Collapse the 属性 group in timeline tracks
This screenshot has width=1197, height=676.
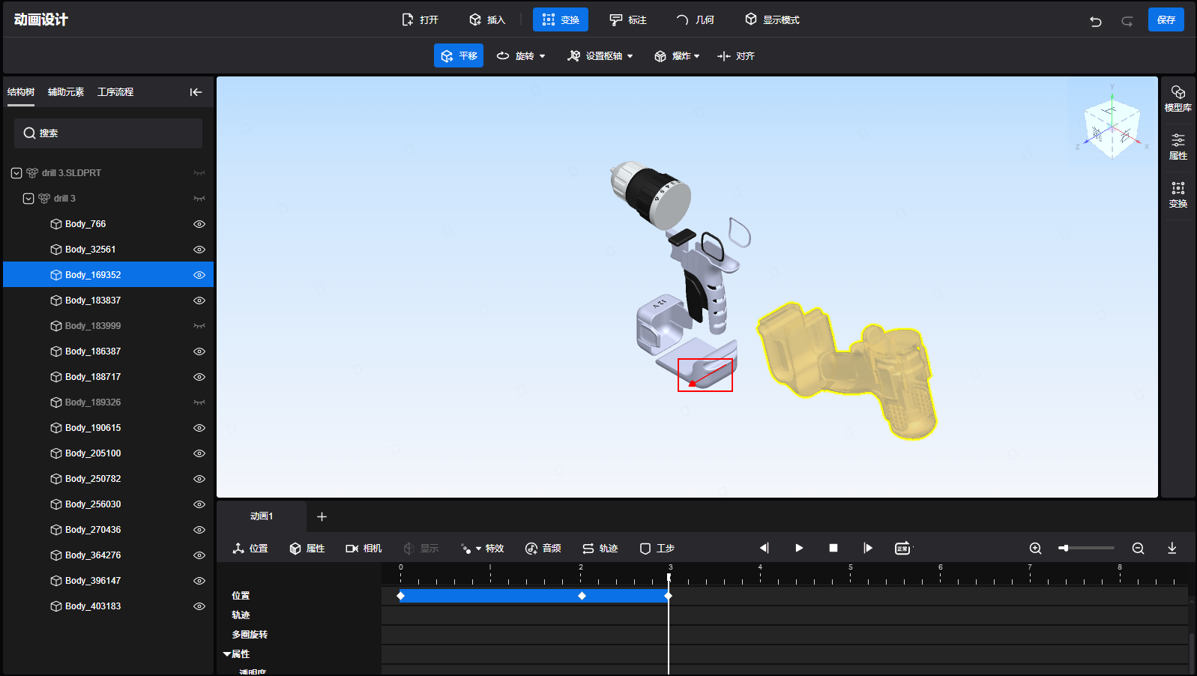coord(227,654)
